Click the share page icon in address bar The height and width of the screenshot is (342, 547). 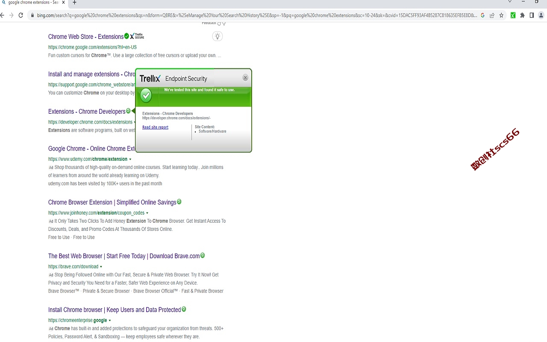[492, 15]
